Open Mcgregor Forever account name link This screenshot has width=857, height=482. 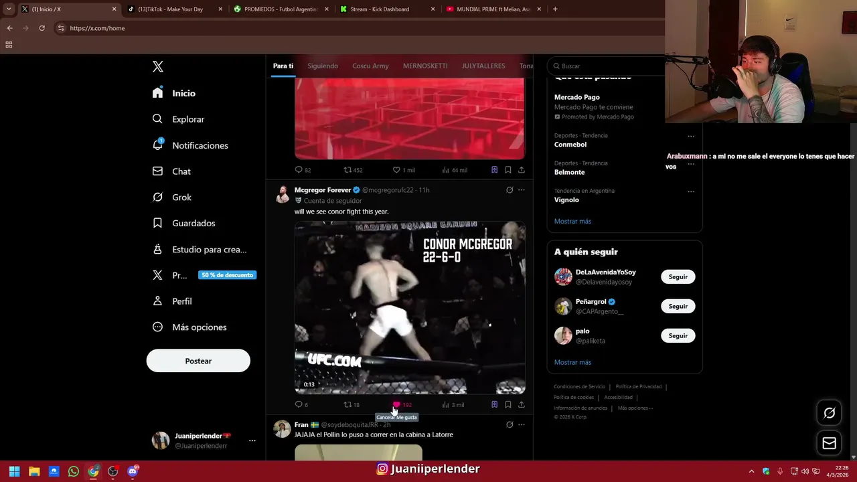(323, 190)
